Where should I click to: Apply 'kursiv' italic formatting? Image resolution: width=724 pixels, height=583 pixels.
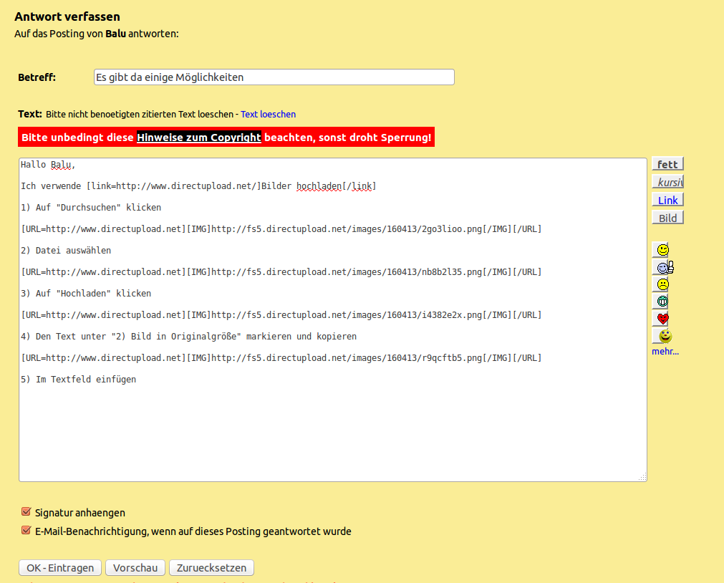[667, 182]
